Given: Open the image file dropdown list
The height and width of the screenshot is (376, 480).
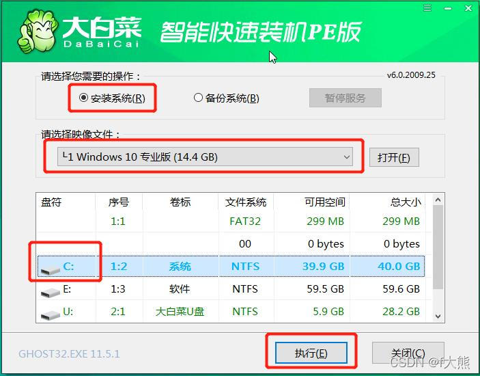Looking at the screenshot, I should click(205, 157).
